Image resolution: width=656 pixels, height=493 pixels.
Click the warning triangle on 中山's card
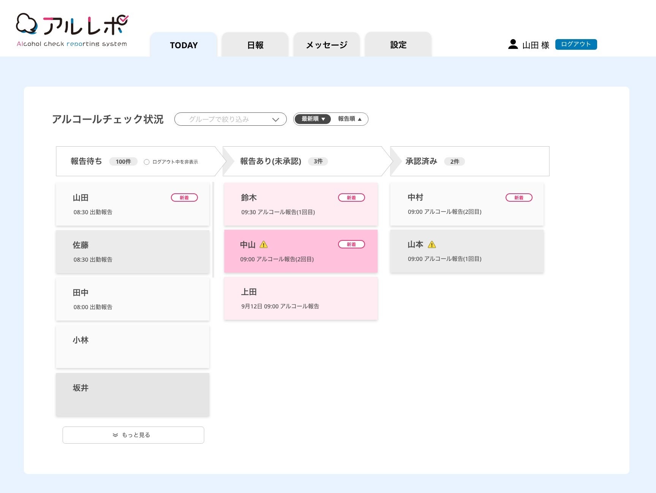264,245
